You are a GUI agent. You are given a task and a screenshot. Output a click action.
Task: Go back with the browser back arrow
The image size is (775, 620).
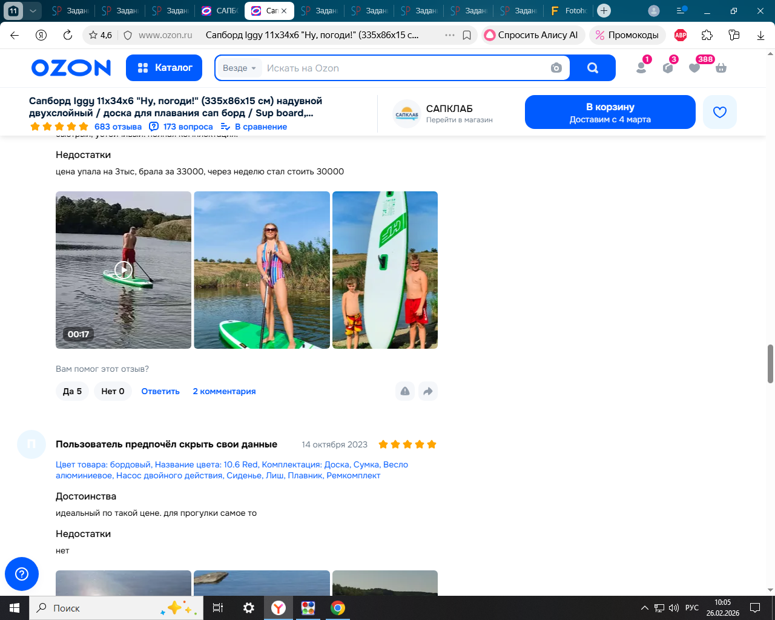15,35
